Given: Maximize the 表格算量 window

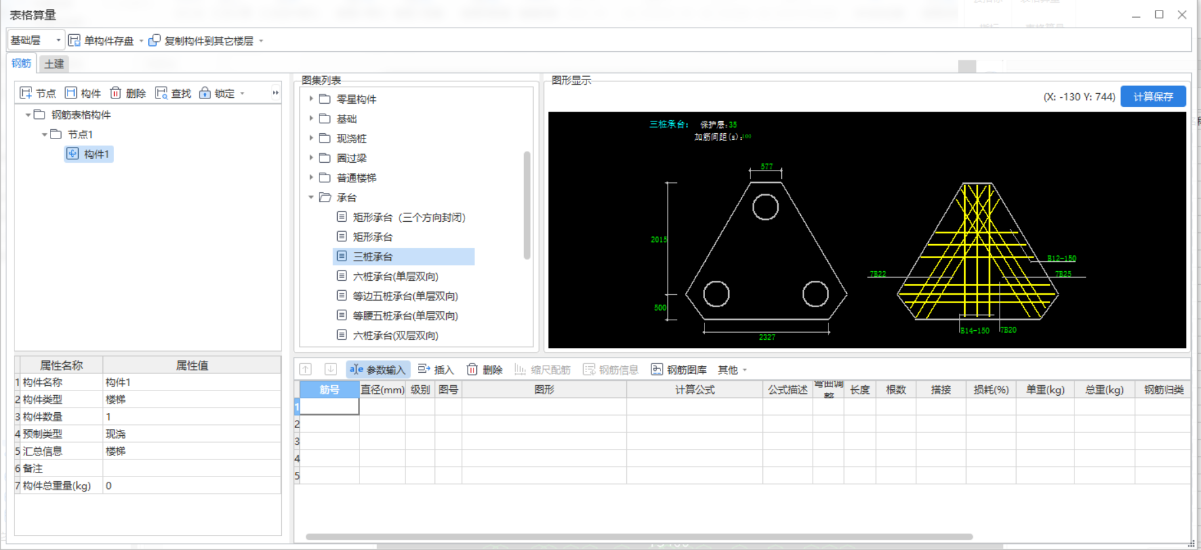Looking at the screenshot, I should (x=1159, y=14).
